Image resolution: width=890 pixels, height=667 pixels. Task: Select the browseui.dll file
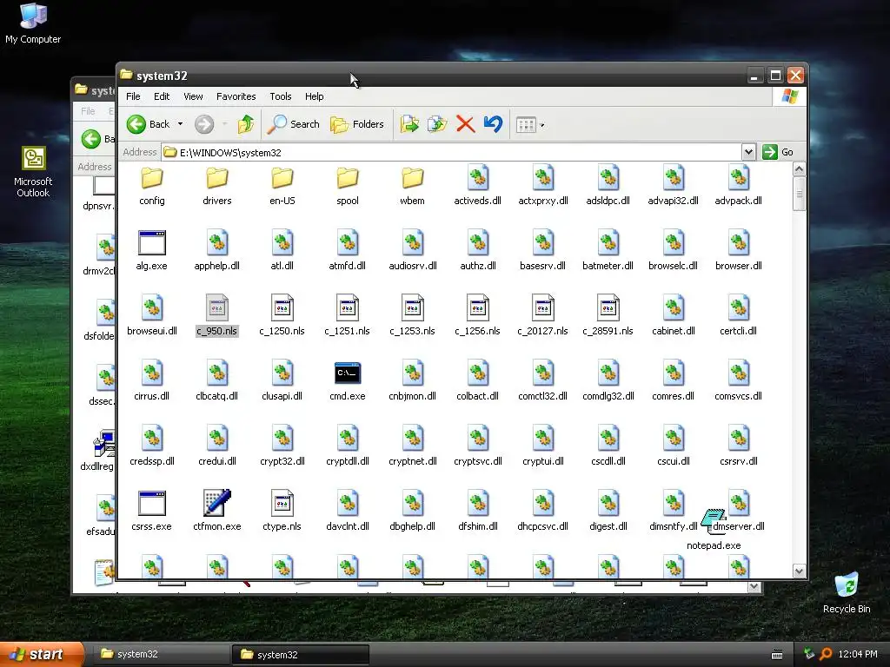(x=152, y=314)
